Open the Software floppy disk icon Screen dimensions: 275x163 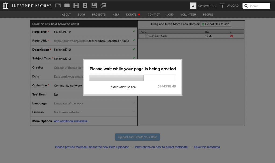click(x=94, y=6)
